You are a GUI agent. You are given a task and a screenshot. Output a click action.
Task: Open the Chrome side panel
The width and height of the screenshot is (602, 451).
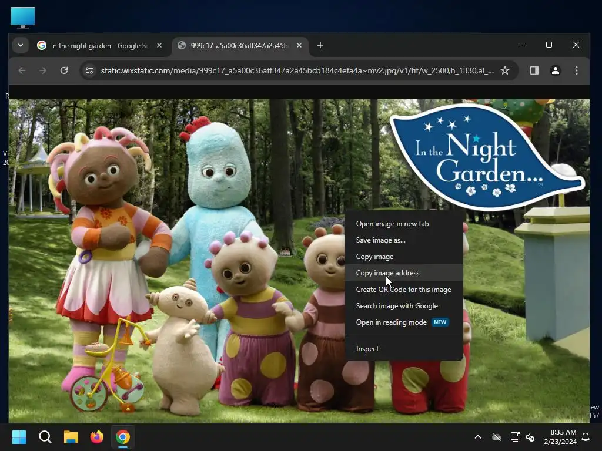pos(534,70)
